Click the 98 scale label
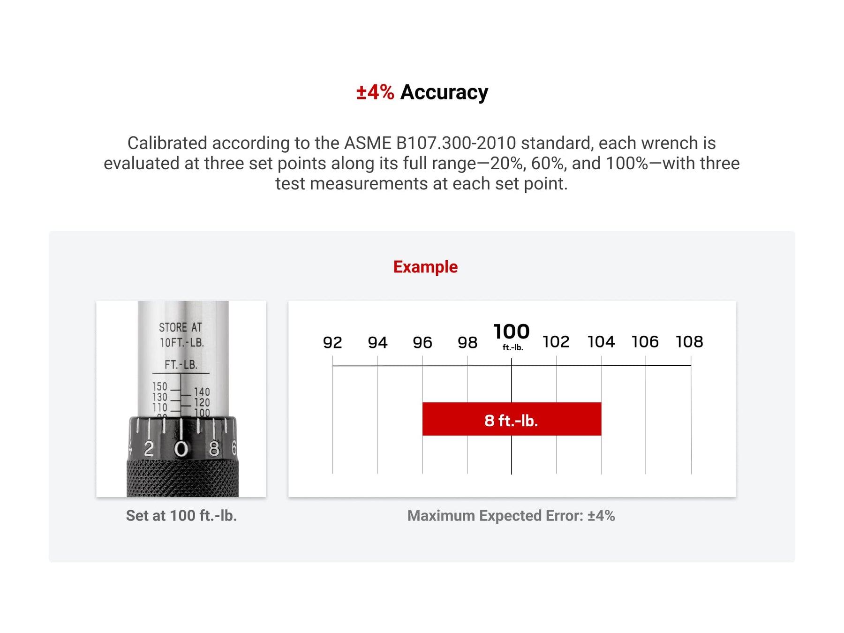 pos(467,343)
